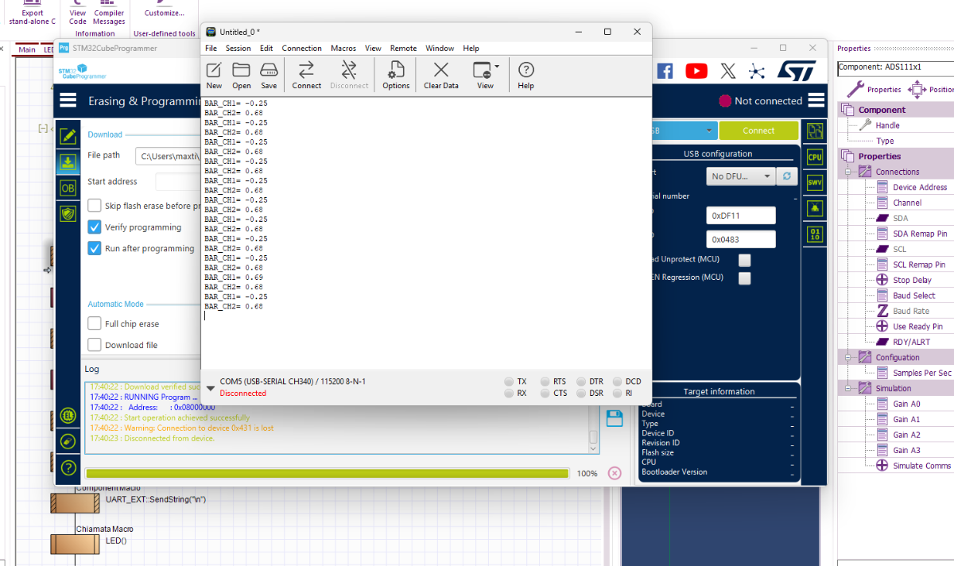Collapse the Connections tree group
The height and width of the screenshot is (566, 954).
848,172
